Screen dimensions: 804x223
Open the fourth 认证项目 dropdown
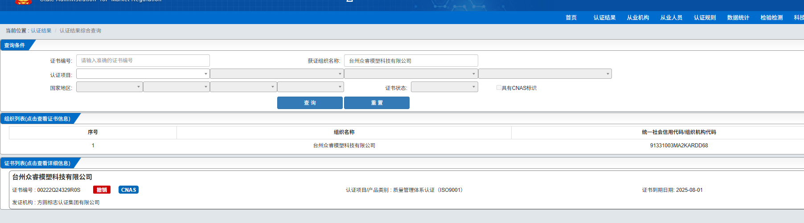point(545,74)
